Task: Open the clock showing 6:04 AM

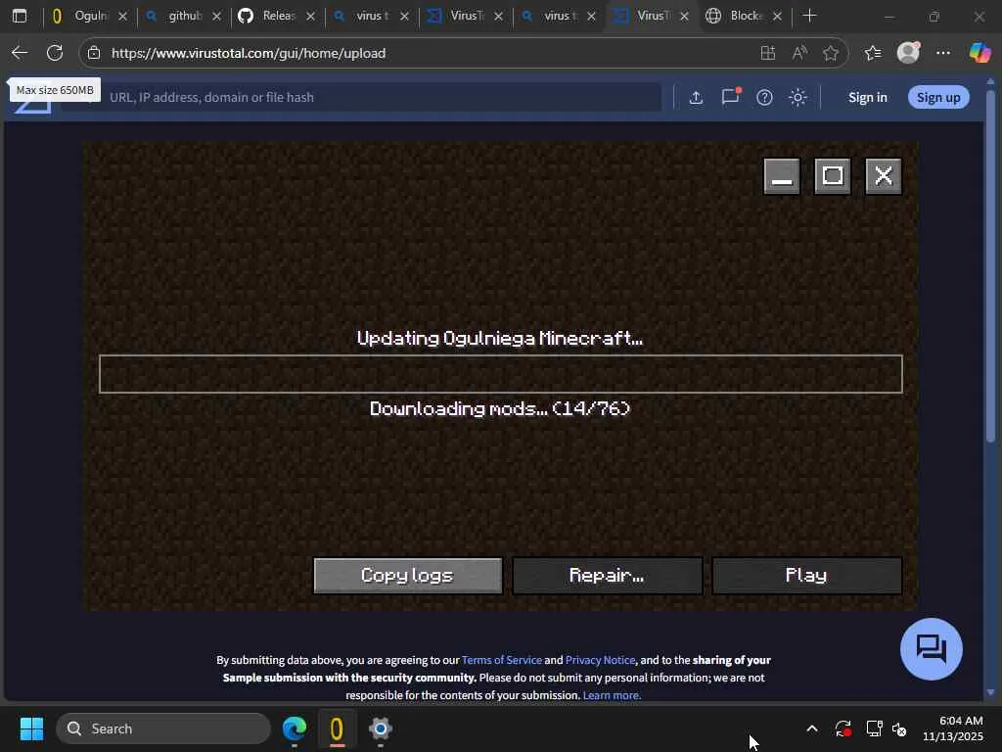Action: click(953, 728)
